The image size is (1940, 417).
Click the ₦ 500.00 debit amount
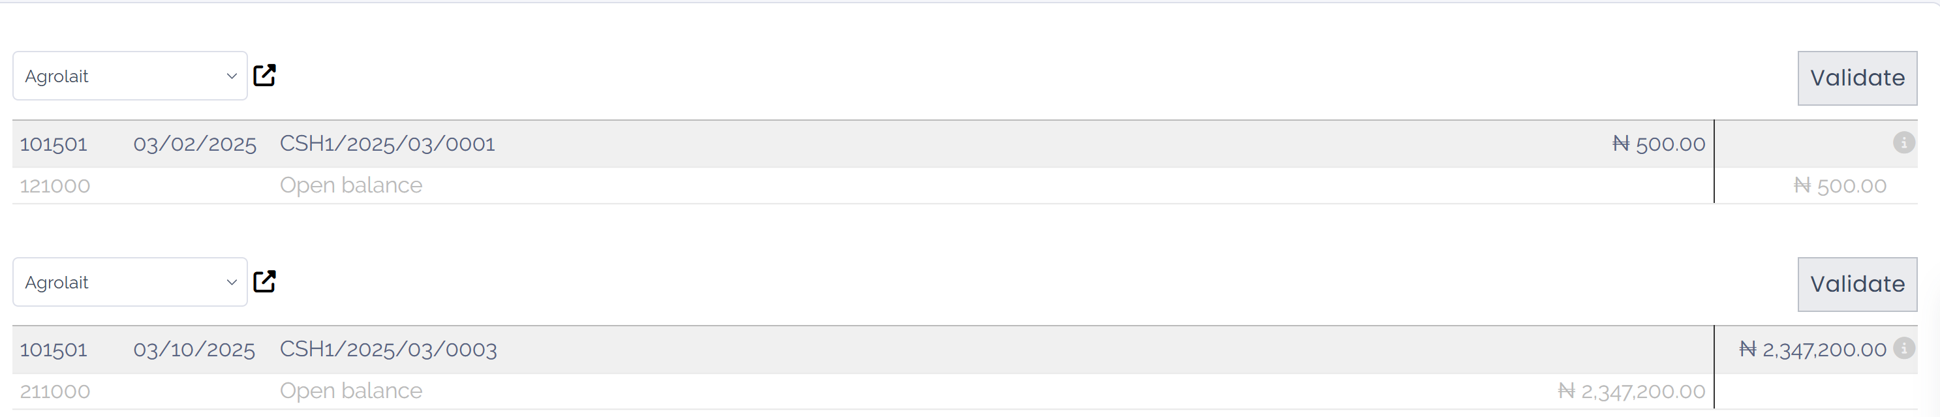[x=1658, y=144]
